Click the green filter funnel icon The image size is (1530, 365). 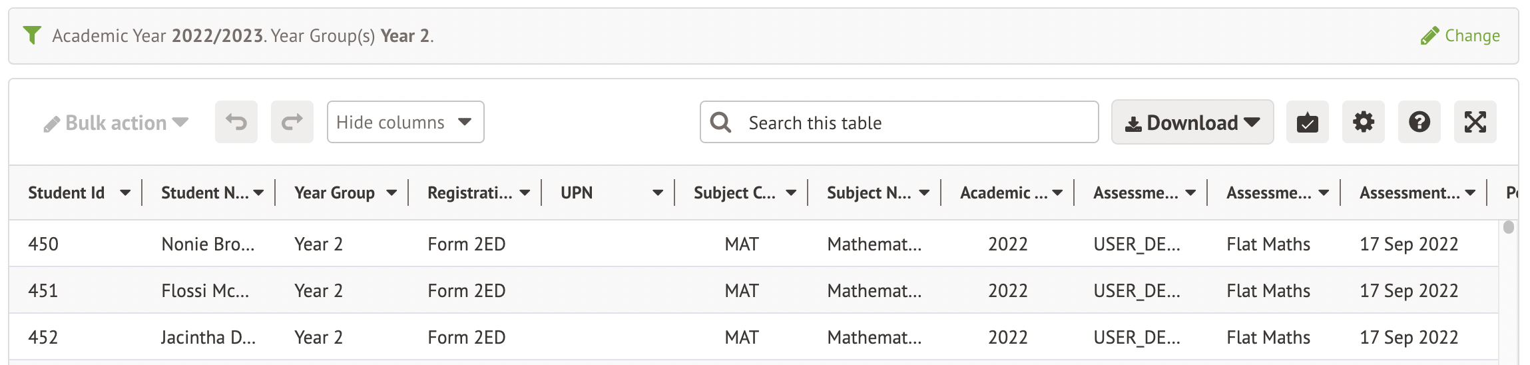tap(32, 35)
